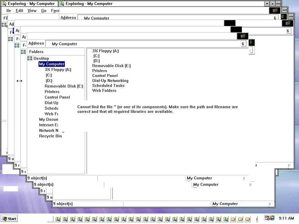Select Printers in the Folders tree
This screenshot has width=299, height=224.
click(52, 92)
